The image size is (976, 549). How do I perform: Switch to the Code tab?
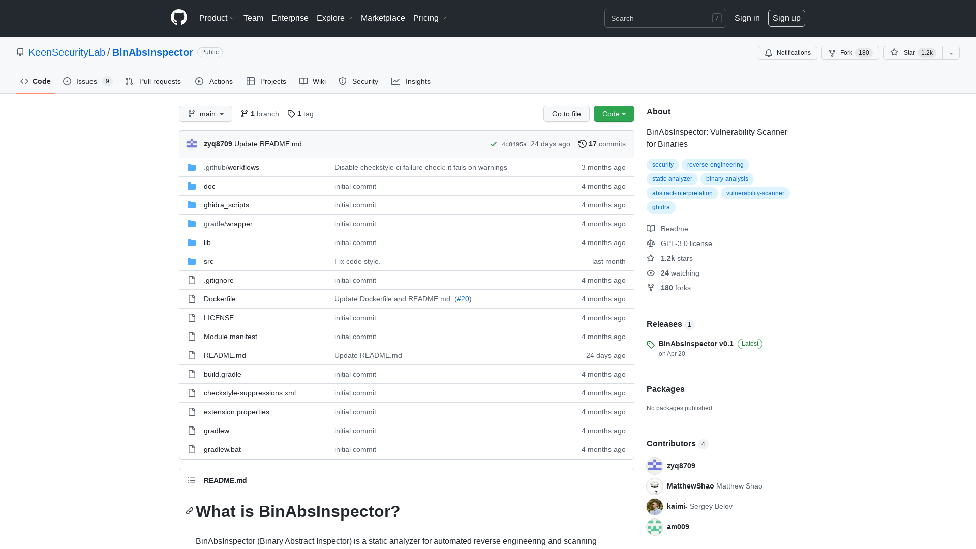(36, 81)
